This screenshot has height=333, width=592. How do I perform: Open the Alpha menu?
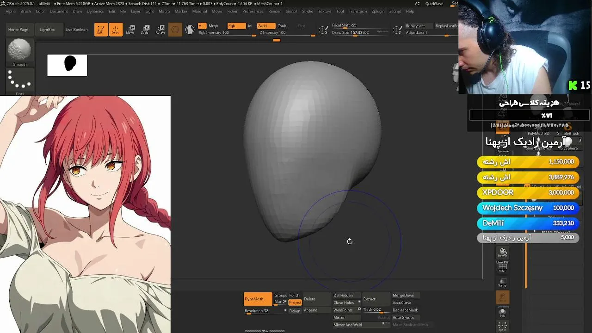tap(11, 11)
